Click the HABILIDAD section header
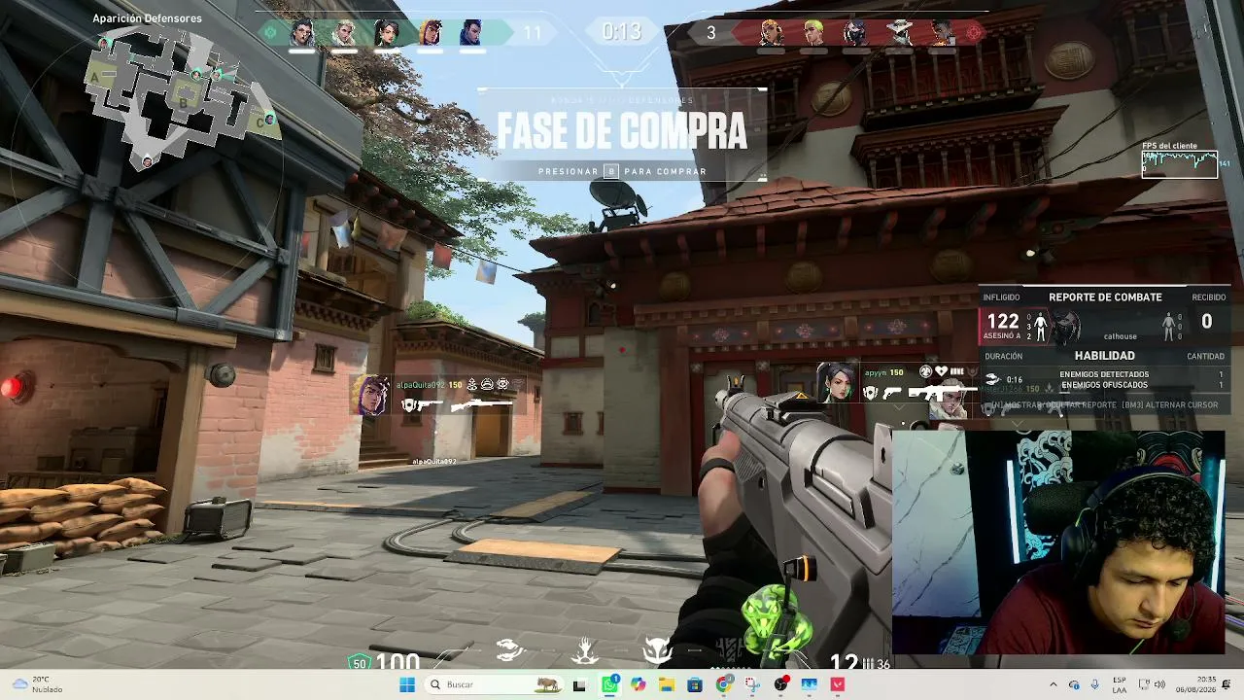This screenshot has width=1244, height=700. (1105, 356)
